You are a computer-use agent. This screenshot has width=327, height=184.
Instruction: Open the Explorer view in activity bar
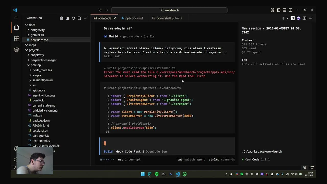pos(17,27)
